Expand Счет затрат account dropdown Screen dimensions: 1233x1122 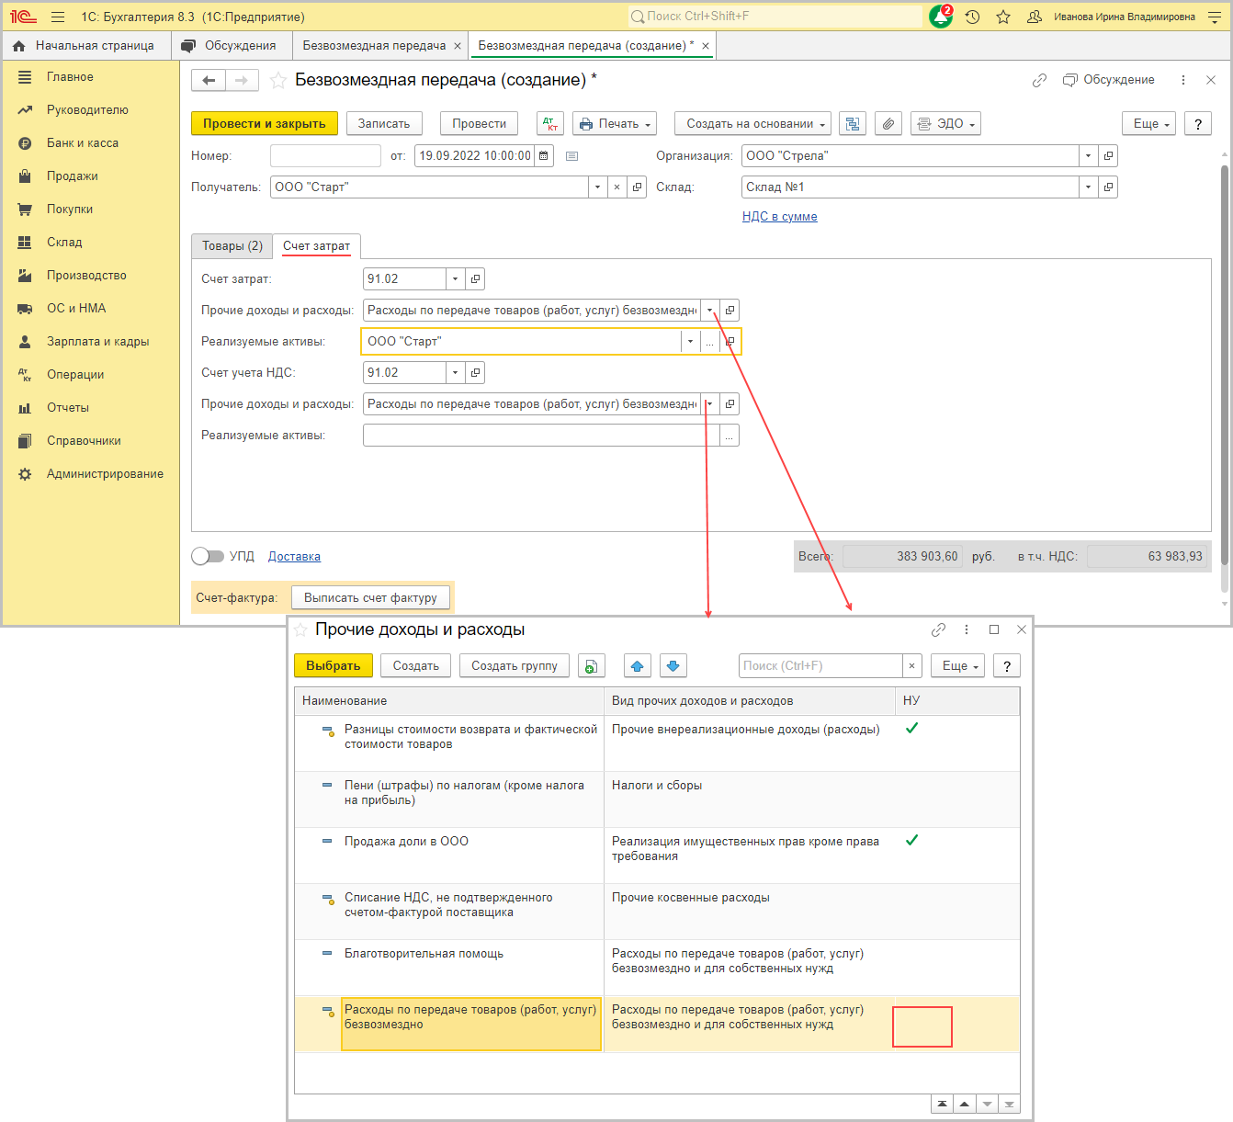[455, 279]
